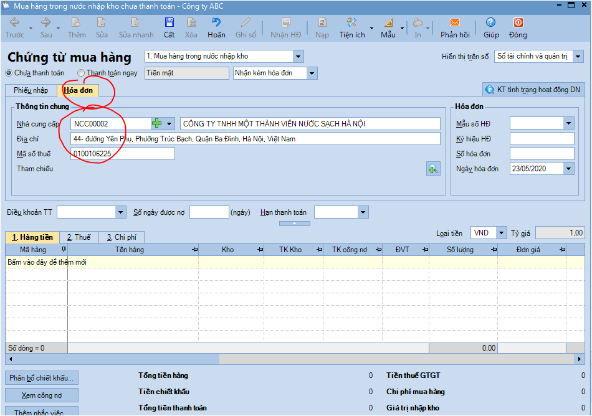Viewport: 592px width, 416px height.
Task: Click the Nạp (reload) toolbar icon
Action: 322,28
